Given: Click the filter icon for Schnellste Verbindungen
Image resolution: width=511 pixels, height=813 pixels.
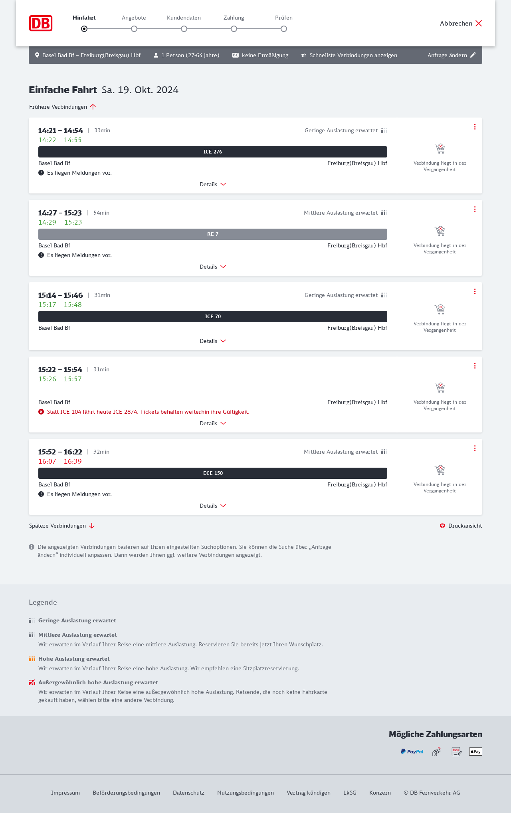Looking at the screenshot, I should point(304,55).
